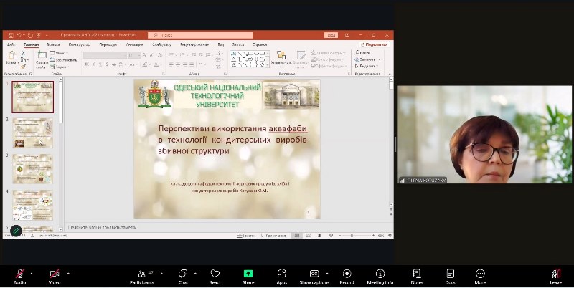The height and width of the screenshot is (288, 574).
Task: Select slide 2 thumbnail in slide panel
Action: point(33,133)
